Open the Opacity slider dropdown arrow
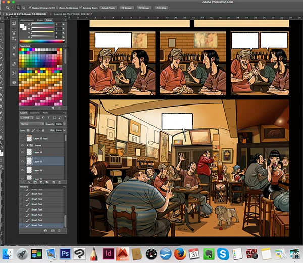The width and height of the screenshot is (303, 263). pos(64,124)
